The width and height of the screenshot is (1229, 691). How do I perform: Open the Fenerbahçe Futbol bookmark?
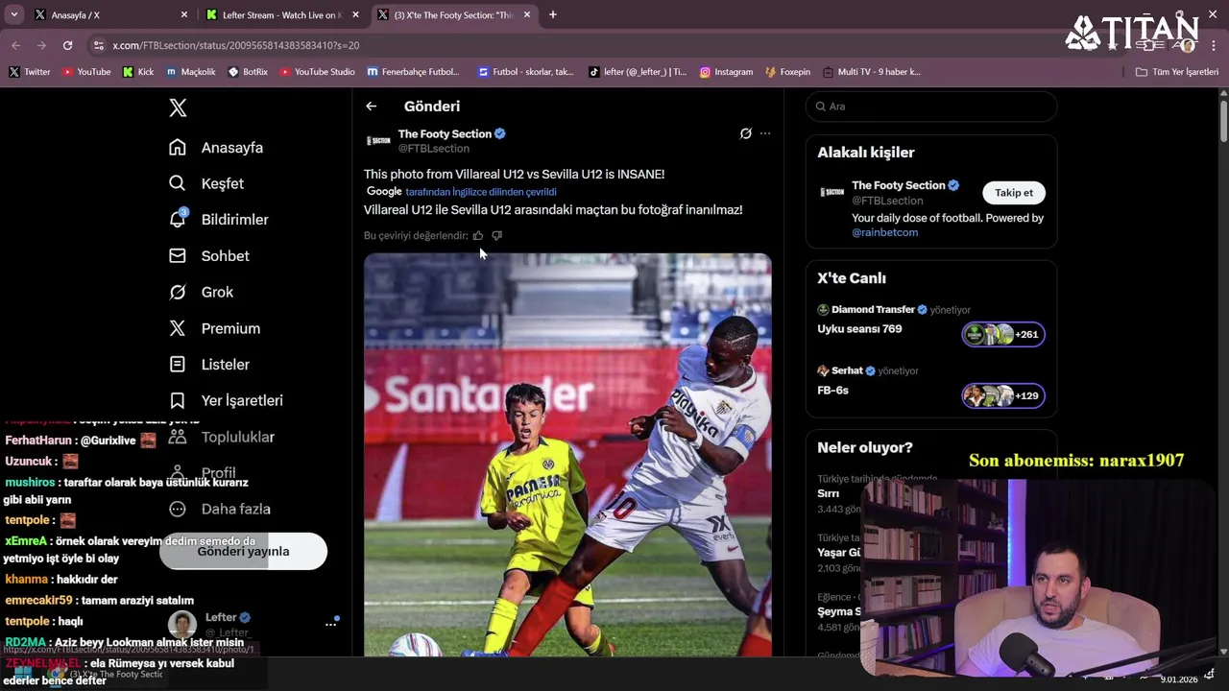tap(413, 72)
